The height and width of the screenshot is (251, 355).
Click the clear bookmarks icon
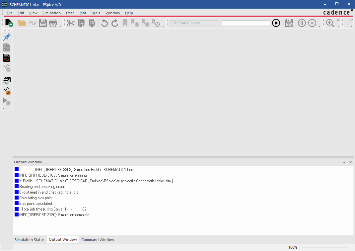[156, 23]
